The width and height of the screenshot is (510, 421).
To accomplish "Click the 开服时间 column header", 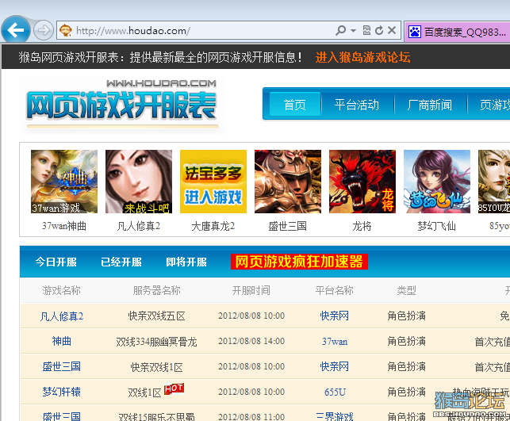I will tap(251, 290).
